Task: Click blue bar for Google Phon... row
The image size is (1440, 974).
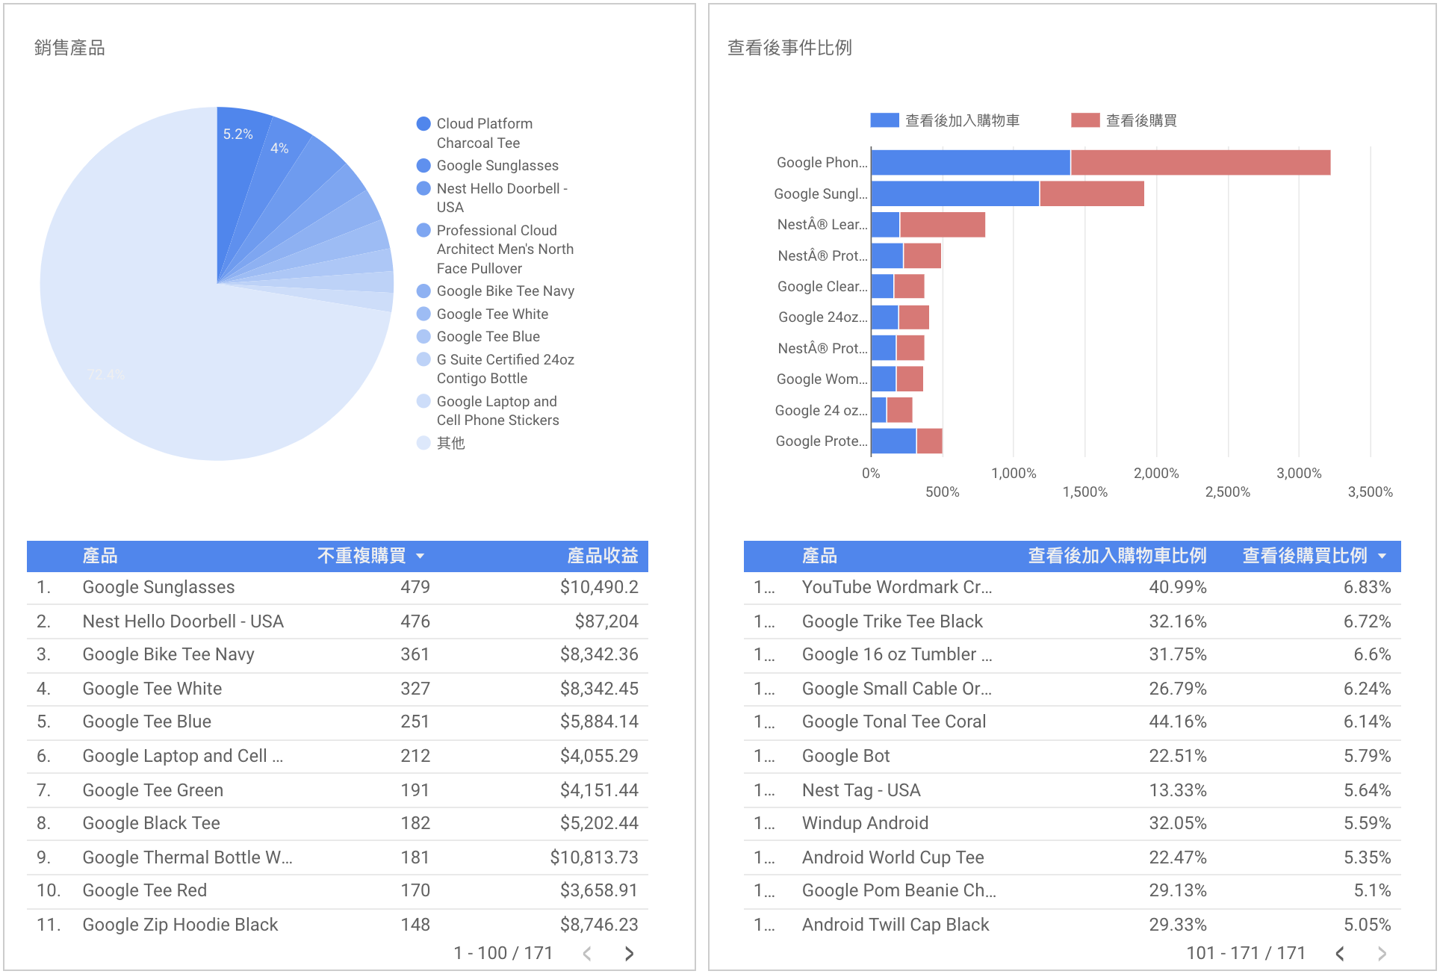Action: pos(970,163)
